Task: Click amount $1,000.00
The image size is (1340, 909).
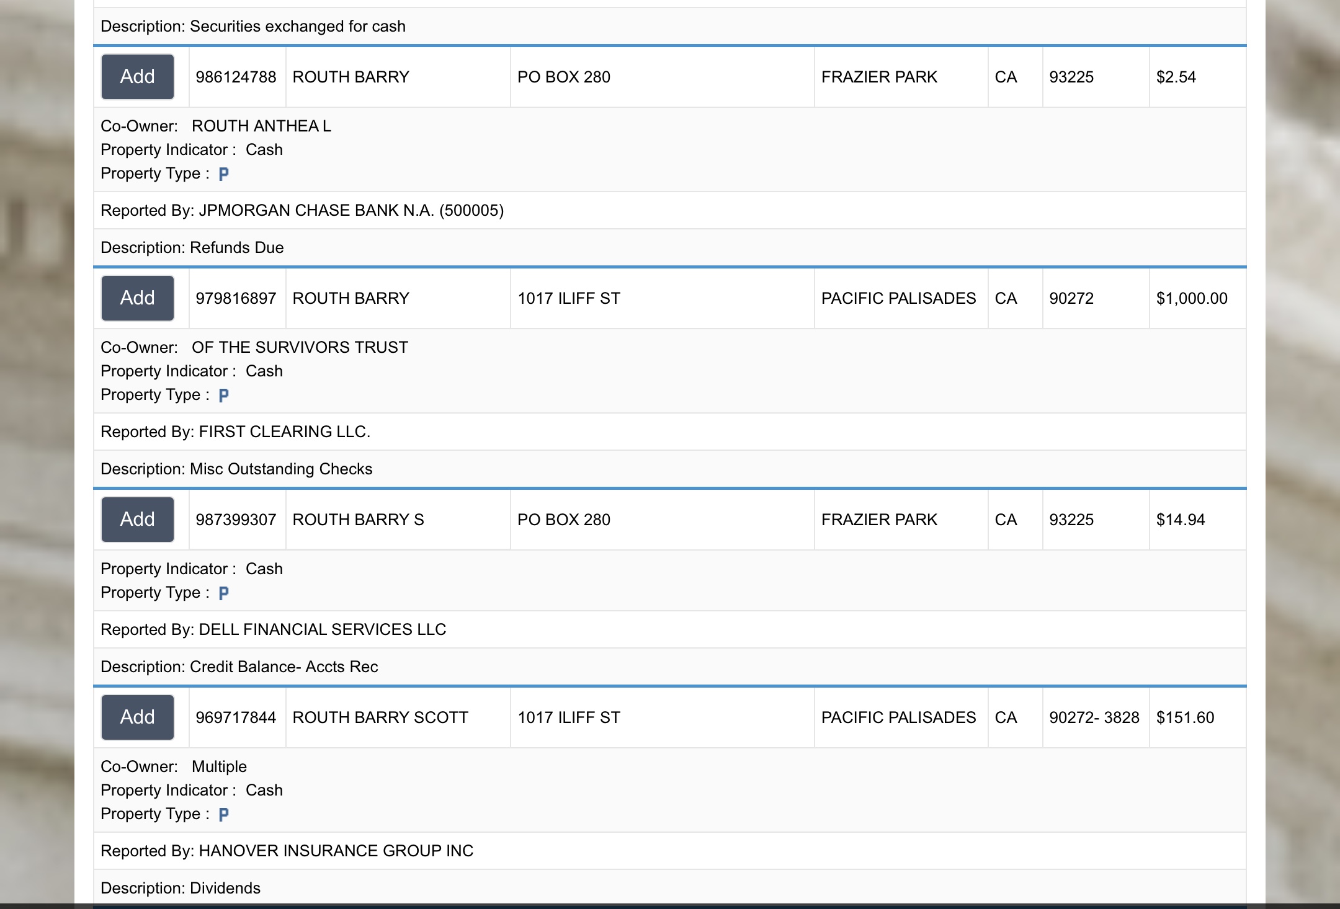Action: (1192, 298)
